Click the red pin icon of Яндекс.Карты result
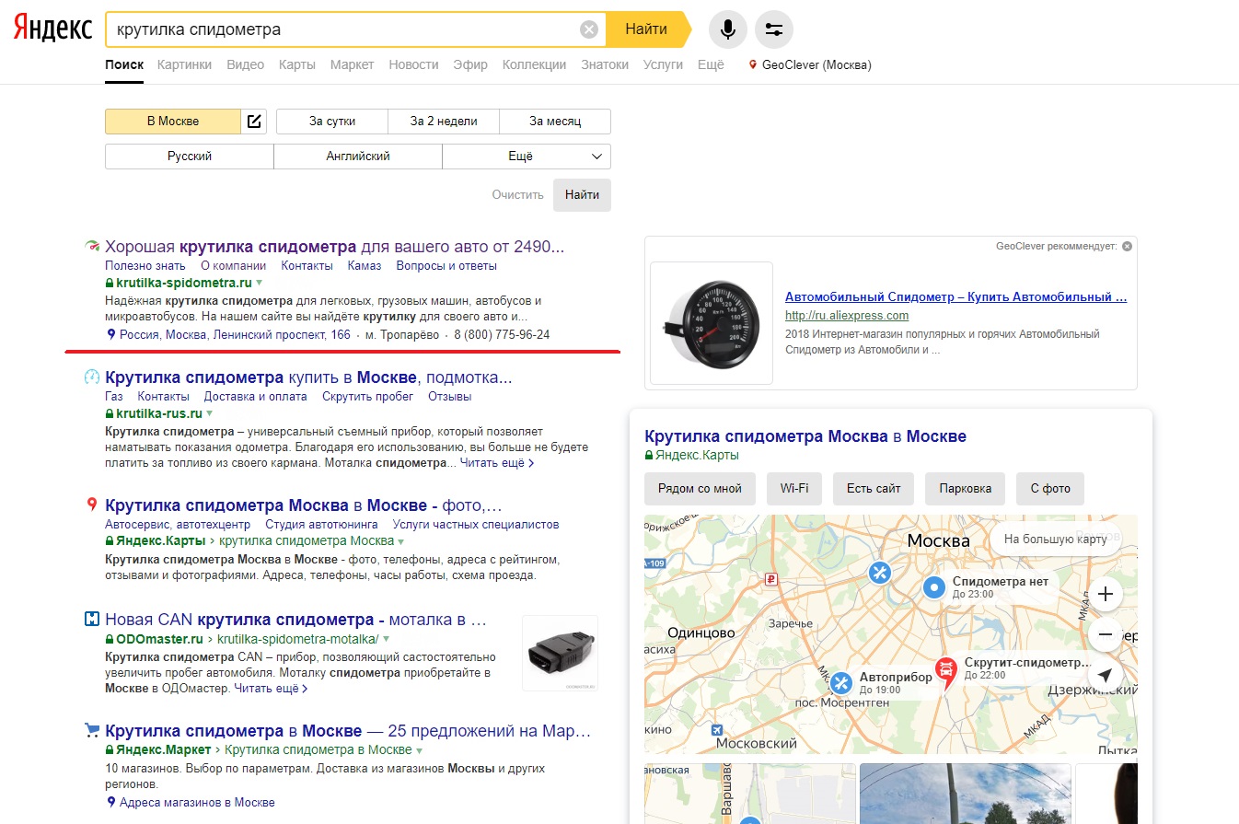 click(x=91, y=505)
